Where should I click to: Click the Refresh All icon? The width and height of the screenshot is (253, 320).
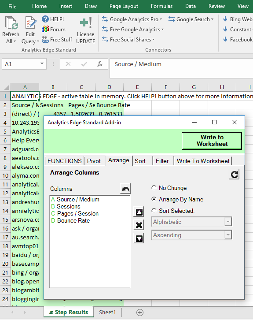(11, 23)
